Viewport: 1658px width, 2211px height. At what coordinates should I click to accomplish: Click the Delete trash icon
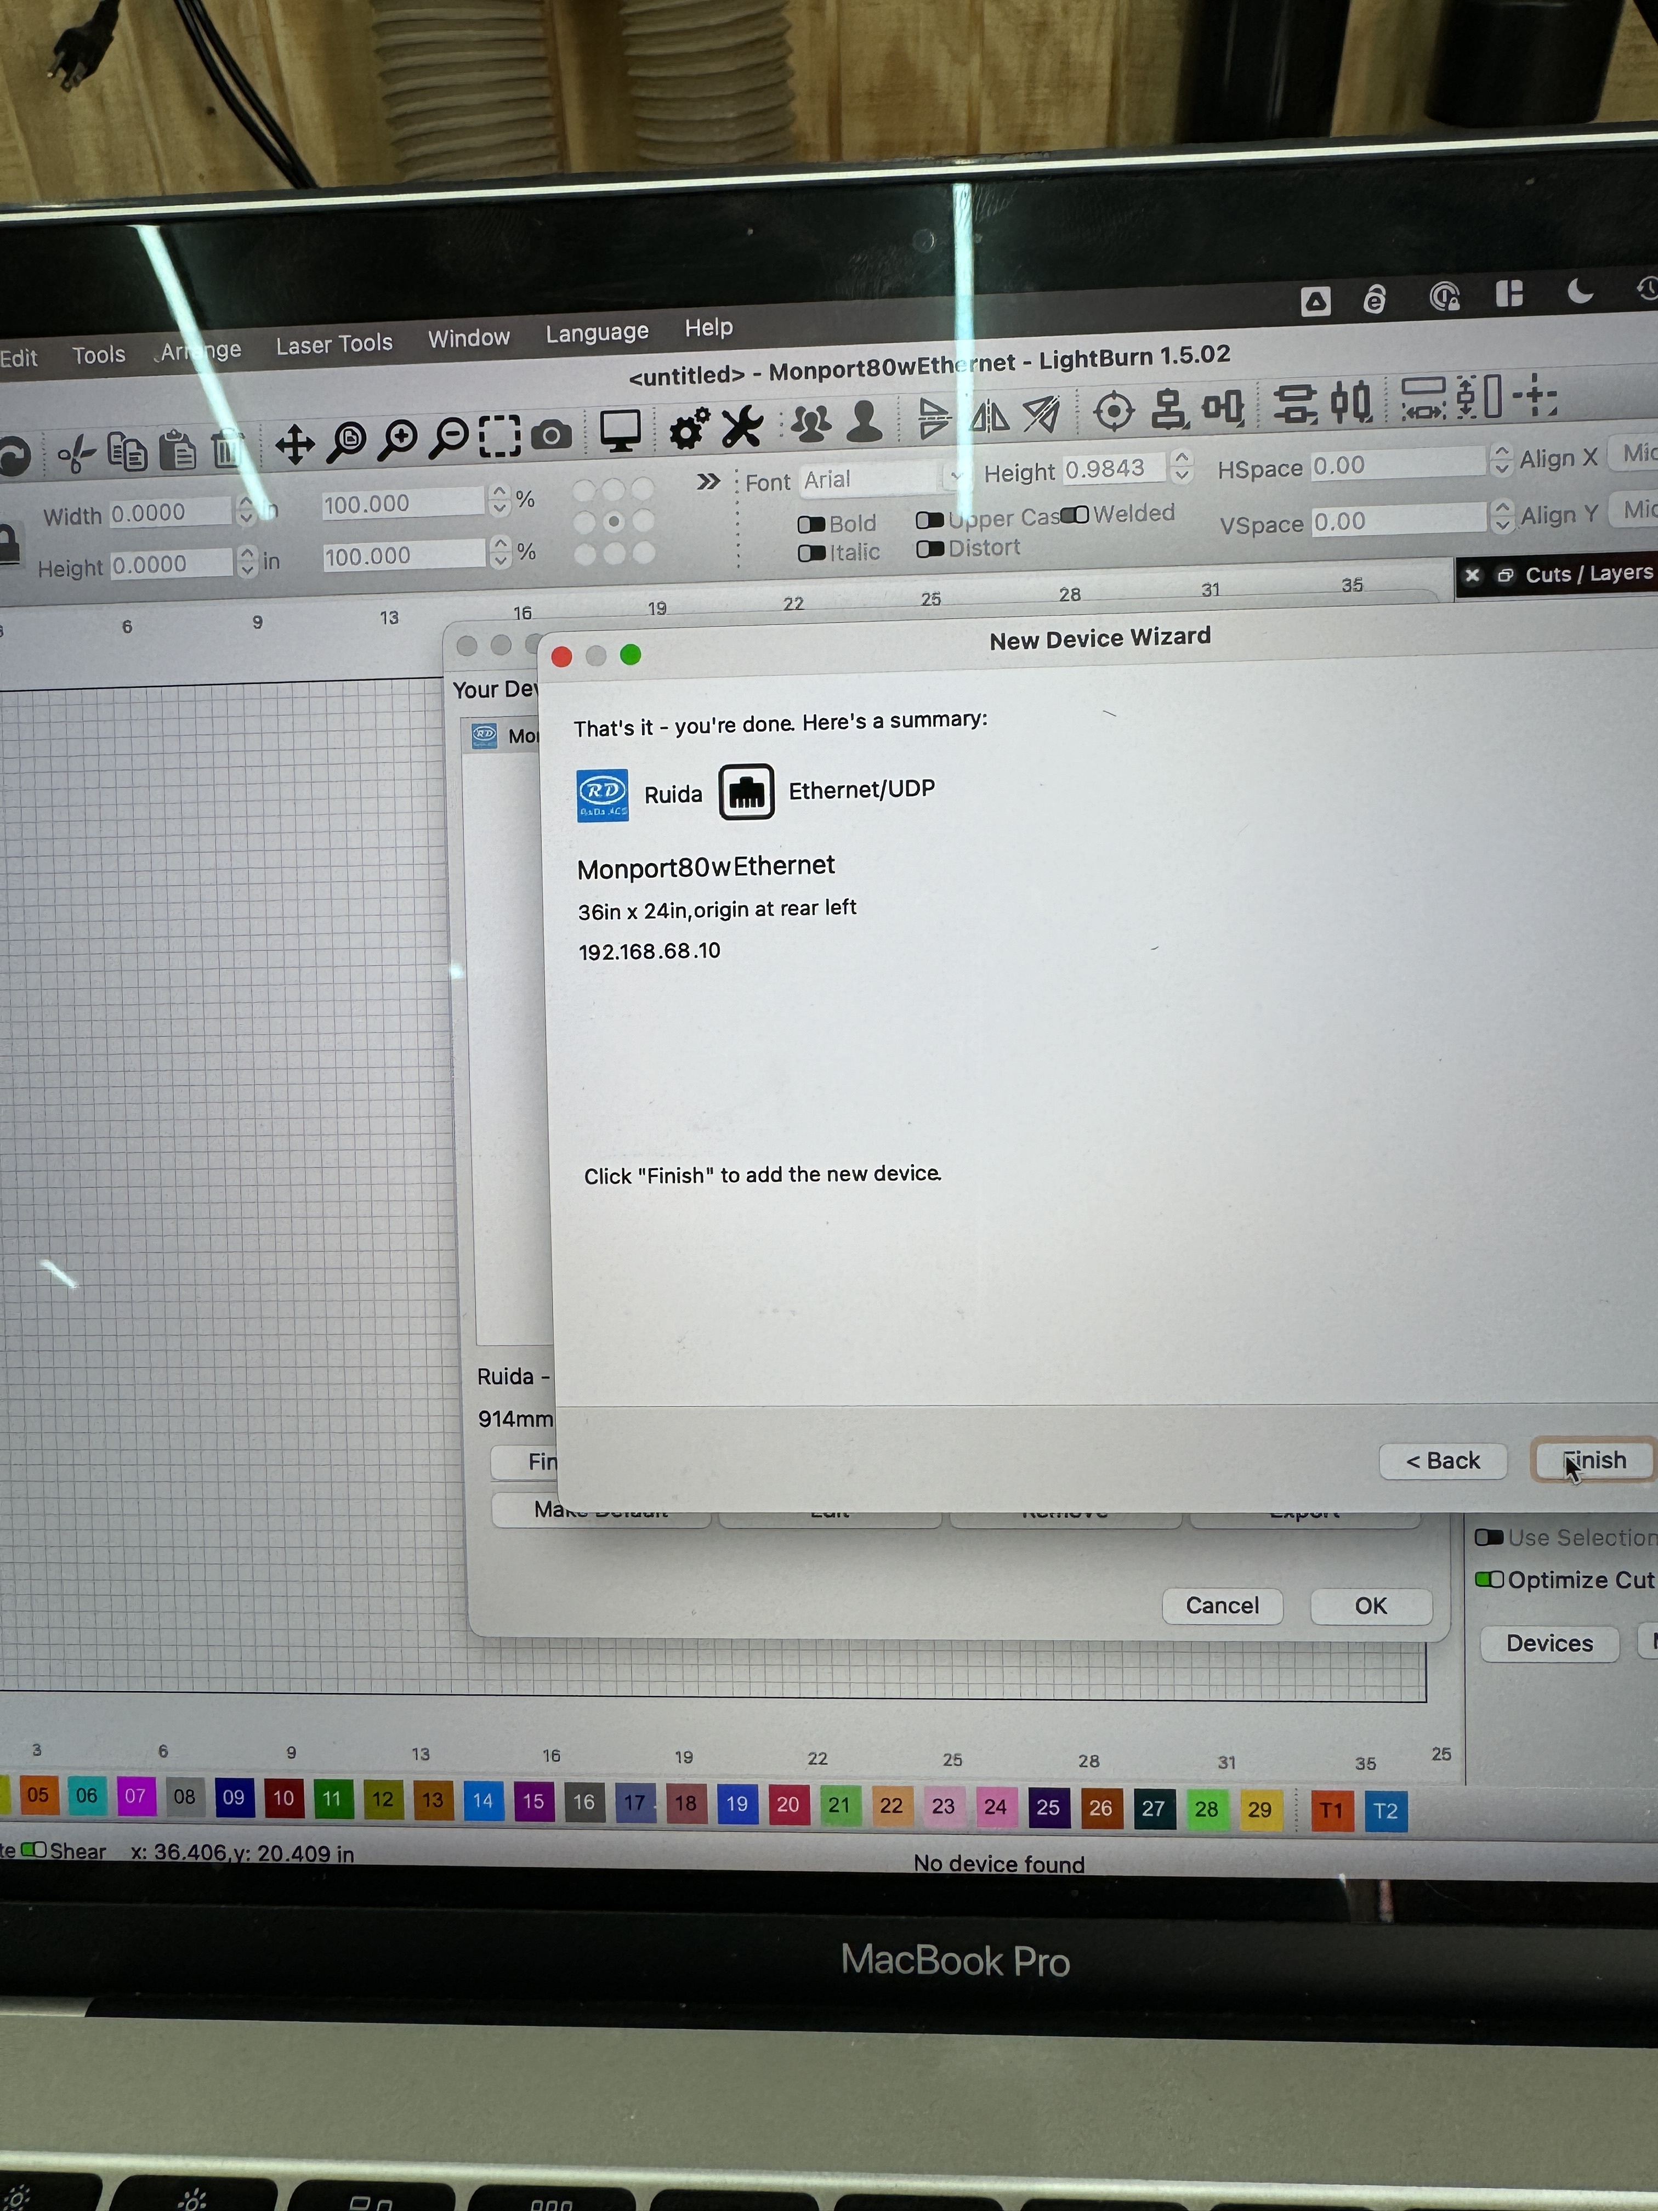227,449
